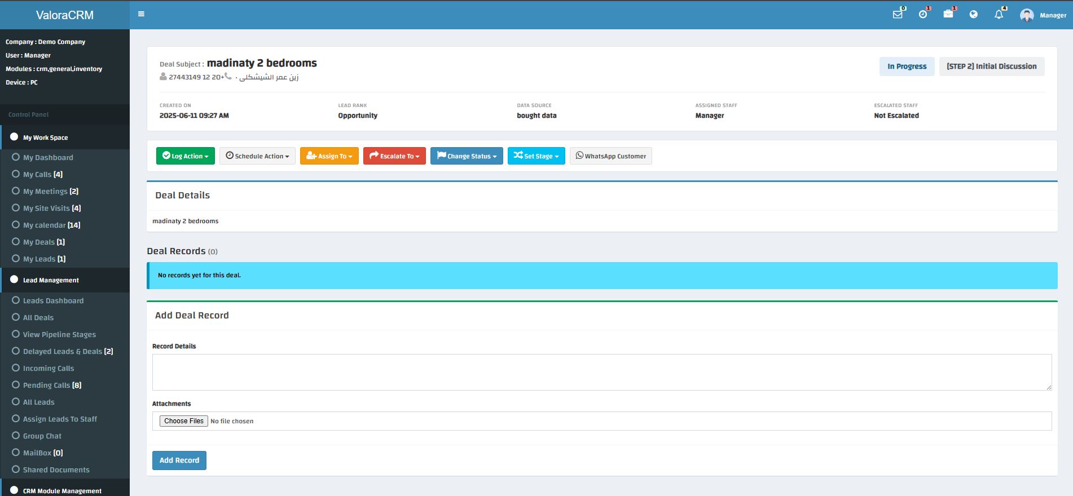Open My Leads [1] in sidebar
This screenshot has height=496, width=1073.
click(45, 259)
